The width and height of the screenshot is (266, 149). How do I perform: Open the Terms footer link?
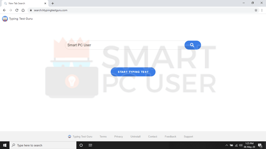coord(103,137)
